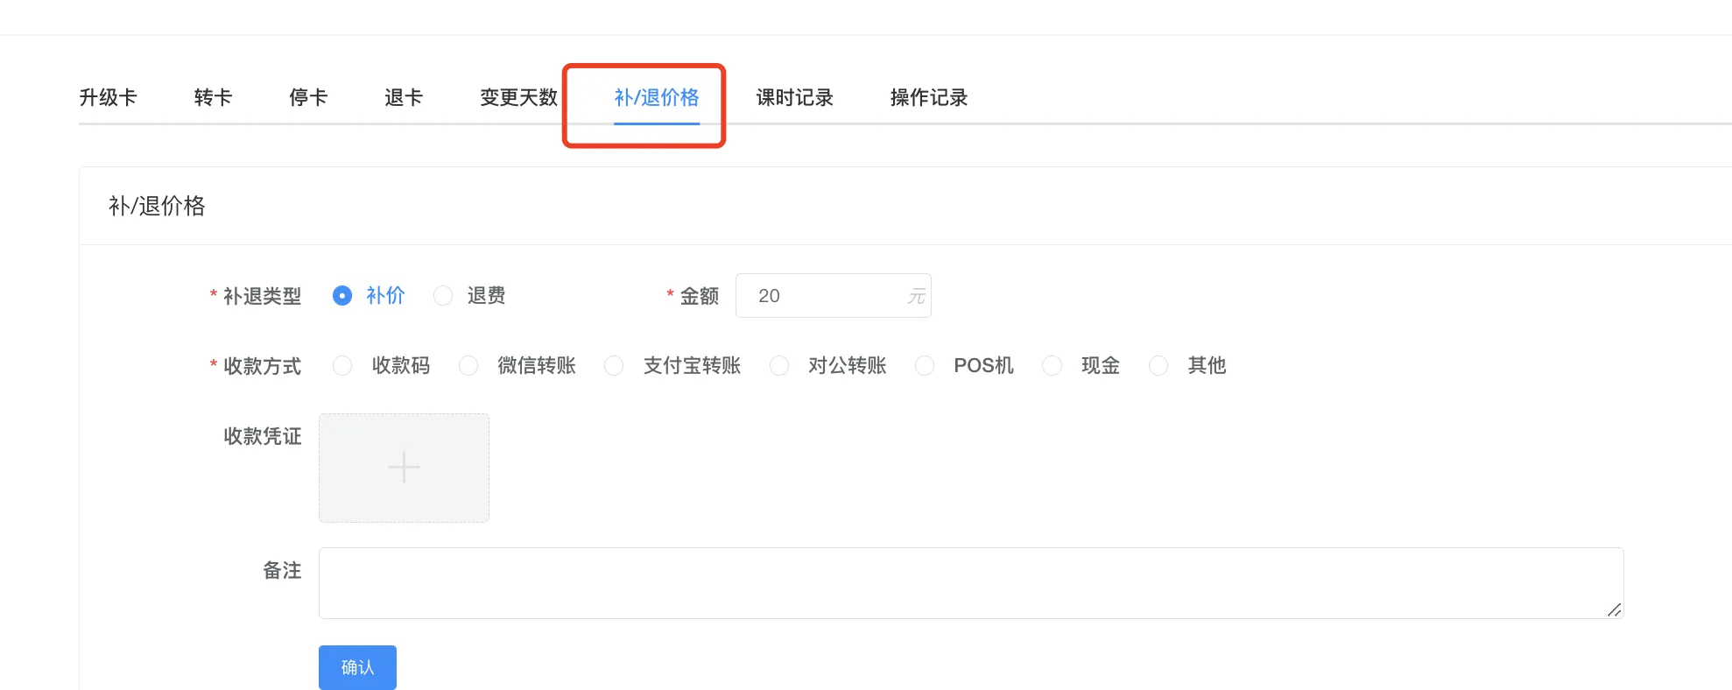Image resolution: width=1732 pixels, height=690 pixels.
Task: Pick 对公转账 as payment method
Action: [x=779, y=366]
